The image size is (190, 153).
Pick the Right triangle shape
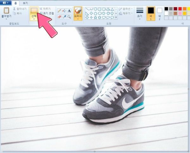pos(87,13)
